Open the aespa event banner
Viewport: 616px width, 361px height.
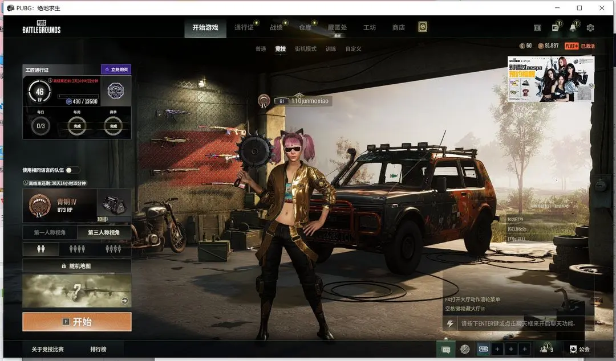pos(551,79)
